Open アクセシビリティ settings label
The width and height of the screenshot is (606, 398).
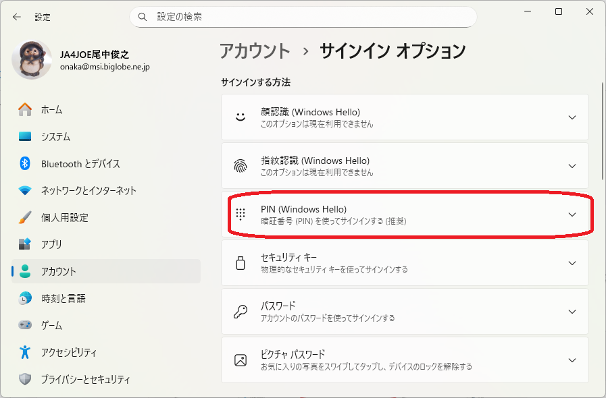pyautogui.click(x=69, y=352)
